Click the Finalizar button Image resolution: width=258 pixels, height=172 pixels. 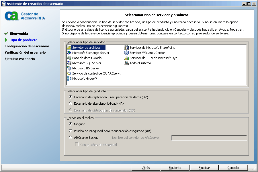point(204,168)
